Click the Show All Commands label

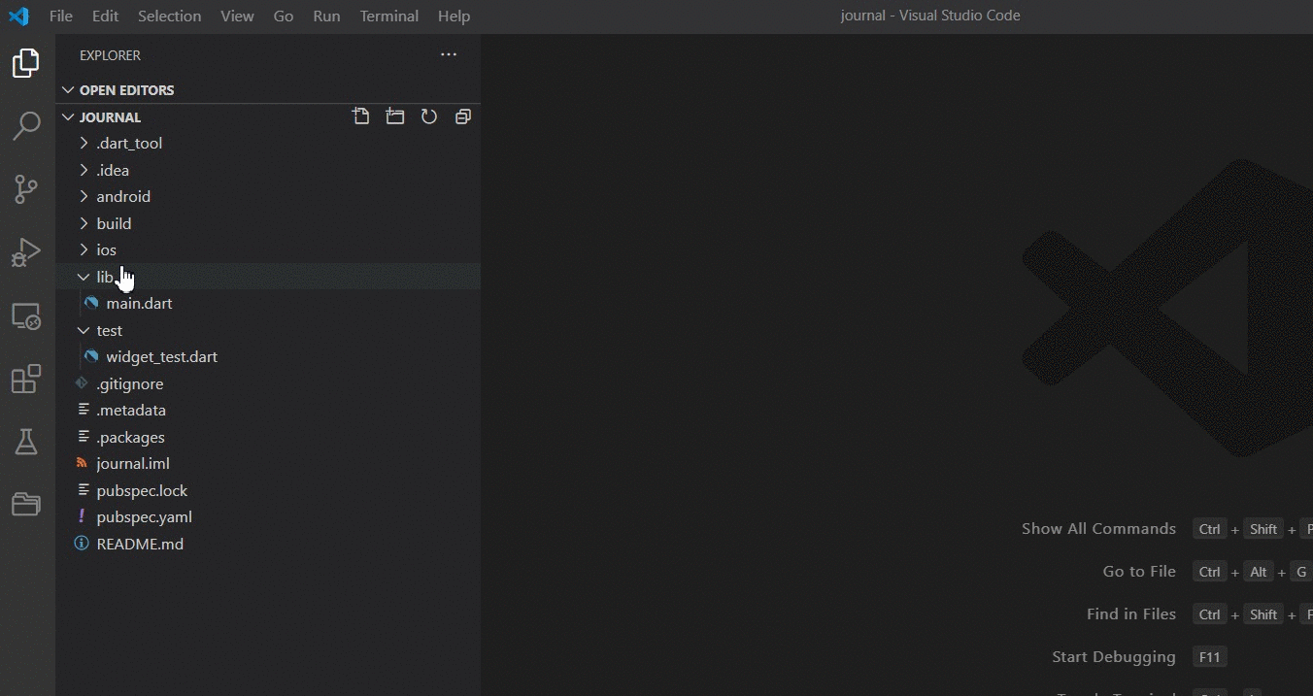1098,529
